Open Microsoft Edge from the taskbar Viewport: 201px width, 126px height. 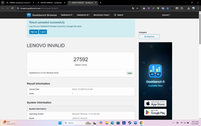(112, 123)
